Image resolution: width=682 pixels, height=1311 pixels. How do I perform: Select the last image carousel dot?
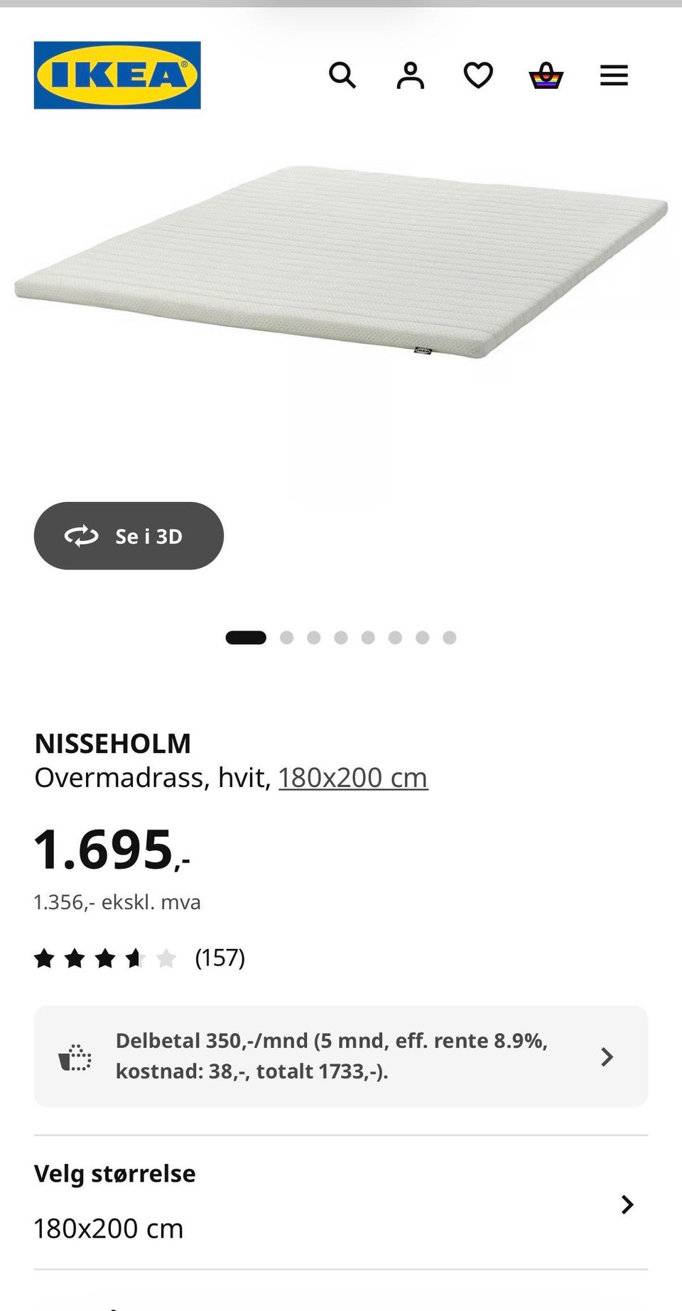coord(450,638)
